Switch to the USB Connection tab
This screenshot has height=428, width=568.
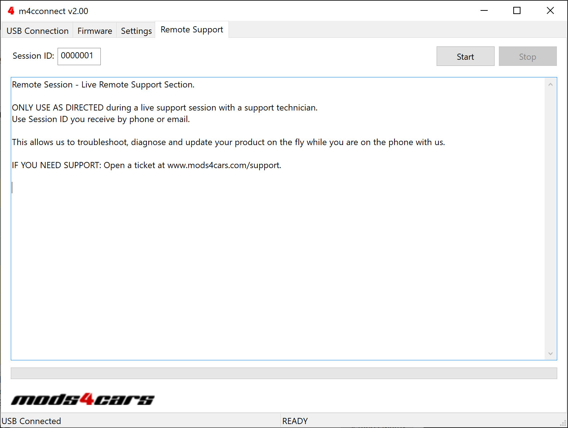coord(37,31)
